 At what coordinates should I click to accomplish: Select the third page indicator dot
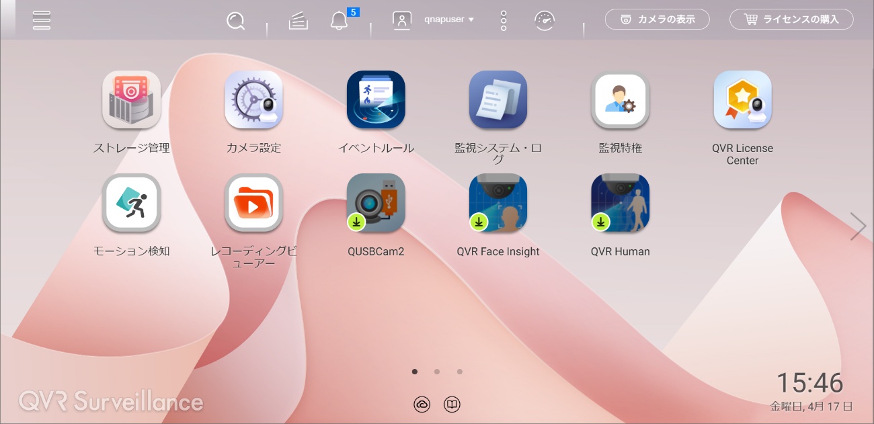(x=460, y=371)
